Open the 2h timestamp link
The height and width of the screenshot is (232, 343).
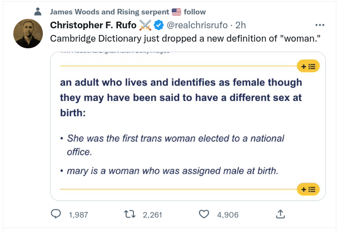[241, 25]
